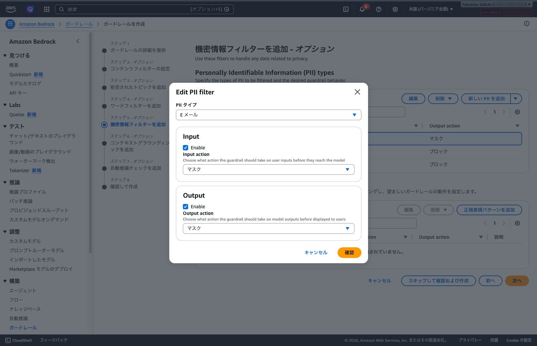537x346 pixels.
Task: Collapse the Amazon Bedrock sidebar chevron
Action: coord(78,41)
